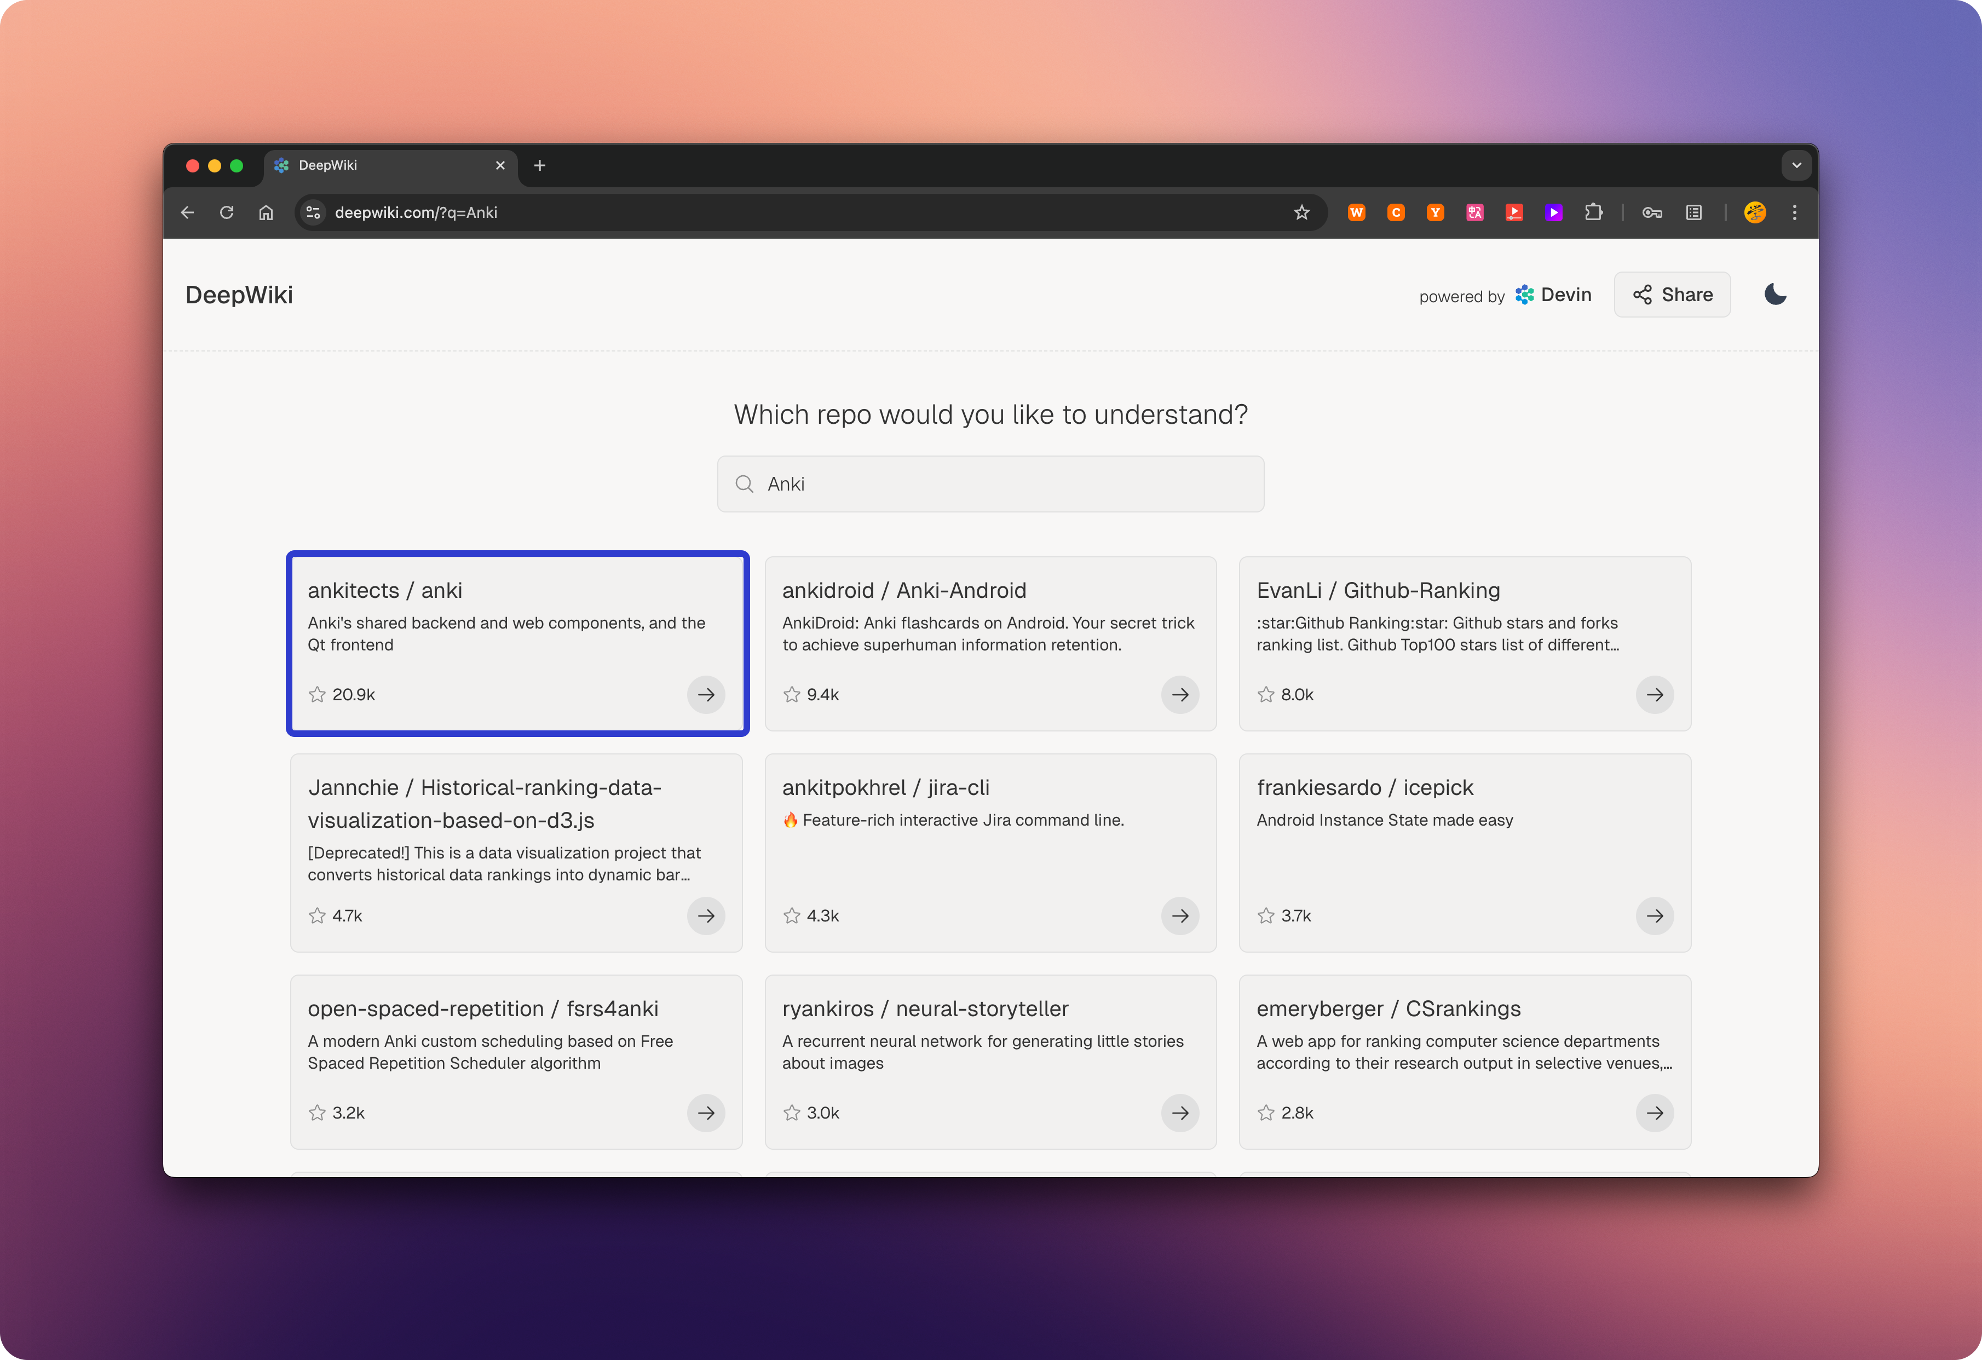1982x1360 pixels.
Task: Click arrow on frankiesardo / icepick card
Action: (1655, 916)
